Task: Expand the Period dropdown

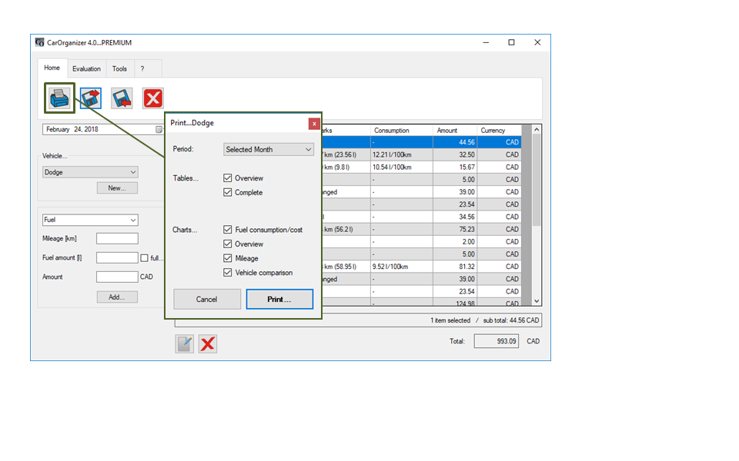Action: tap(269, 149)
